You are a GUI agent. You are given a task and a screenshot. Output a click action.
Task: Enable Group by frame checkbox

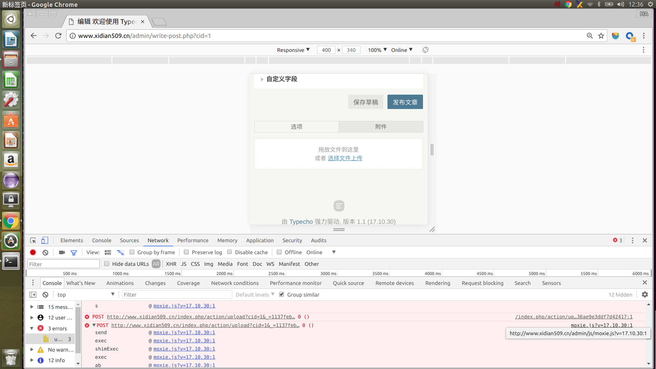[x=132, y=252]
